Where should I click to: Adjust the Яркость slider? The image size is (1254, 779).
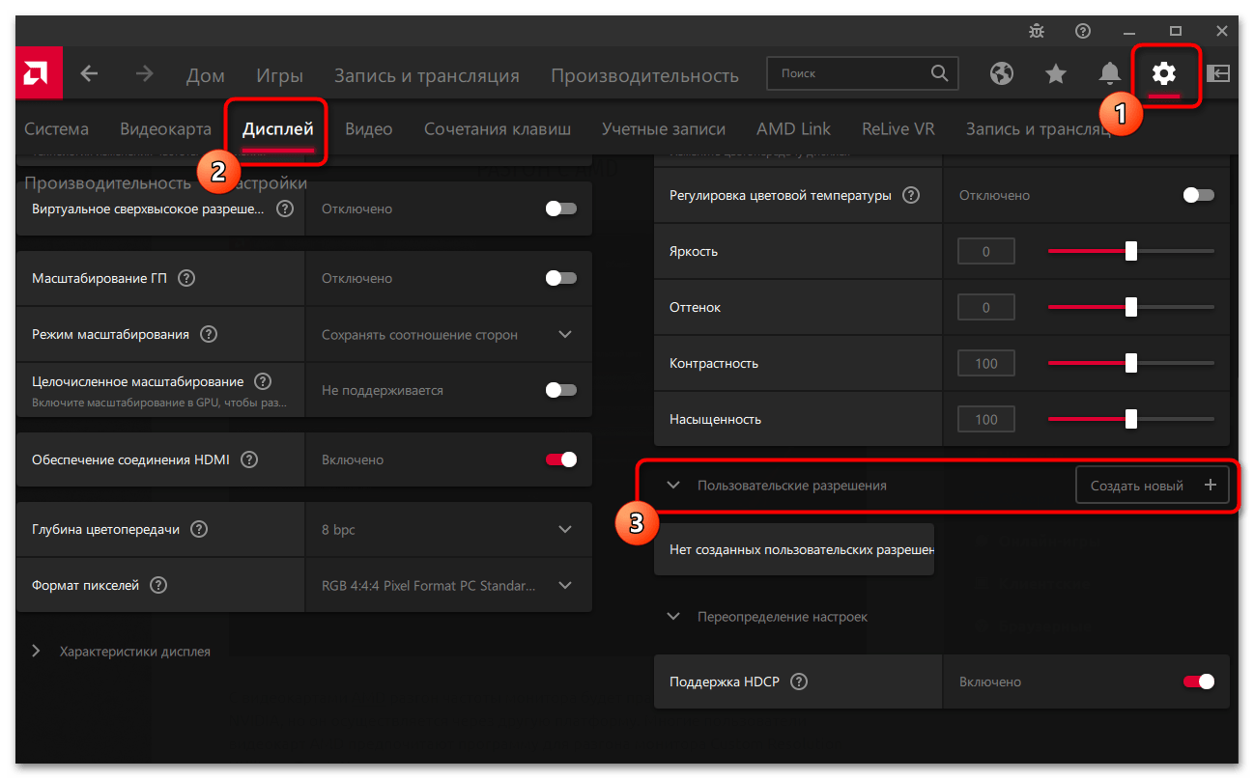point(1131,252)
